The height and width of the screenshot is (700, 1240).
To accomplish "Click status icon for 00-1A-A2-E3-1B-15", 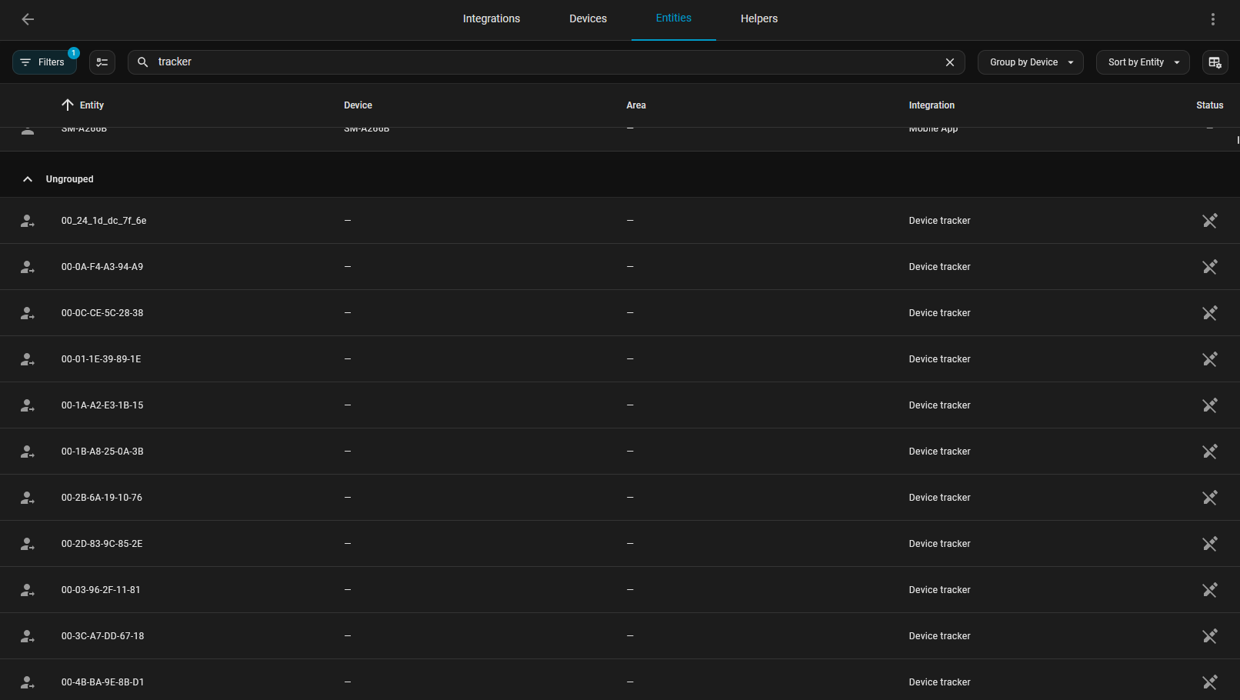I will click(x=1209, y=405).
